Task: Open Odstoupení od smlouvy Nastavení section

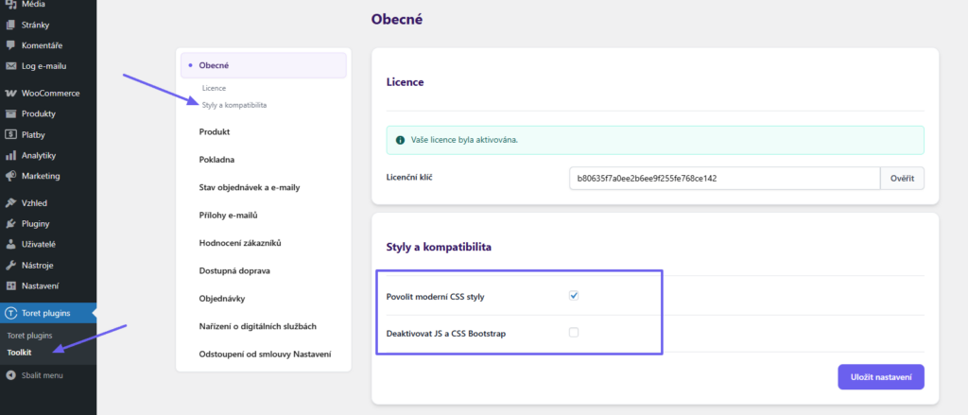Action: coord(264,354)
